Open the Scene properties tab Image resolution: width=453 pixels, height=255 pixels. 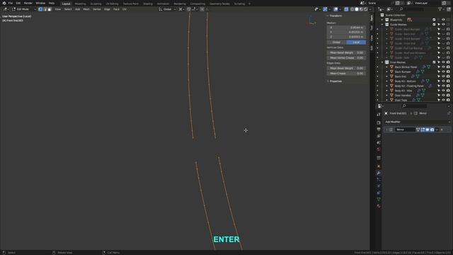pyautogui.click(x=379, y=142)
